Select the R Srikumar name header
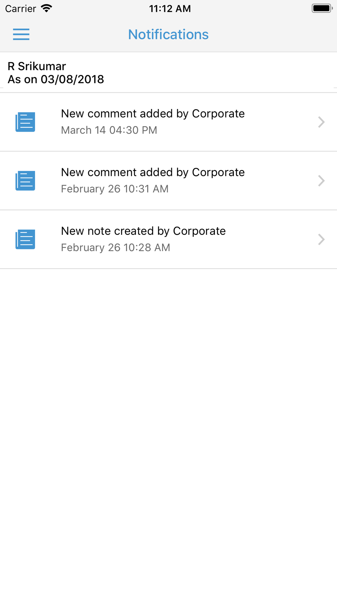The image size is (337, 600). tap(37, 66)
